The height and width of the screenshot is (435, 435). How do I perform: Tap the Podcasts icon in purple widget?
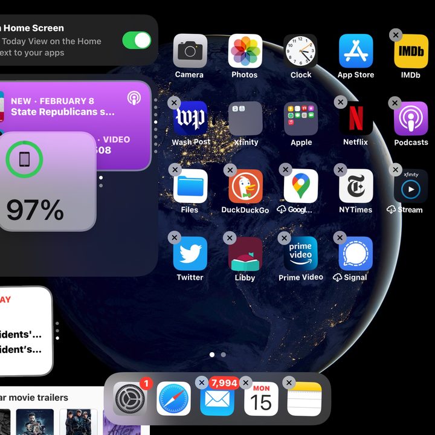coord(134,98)
